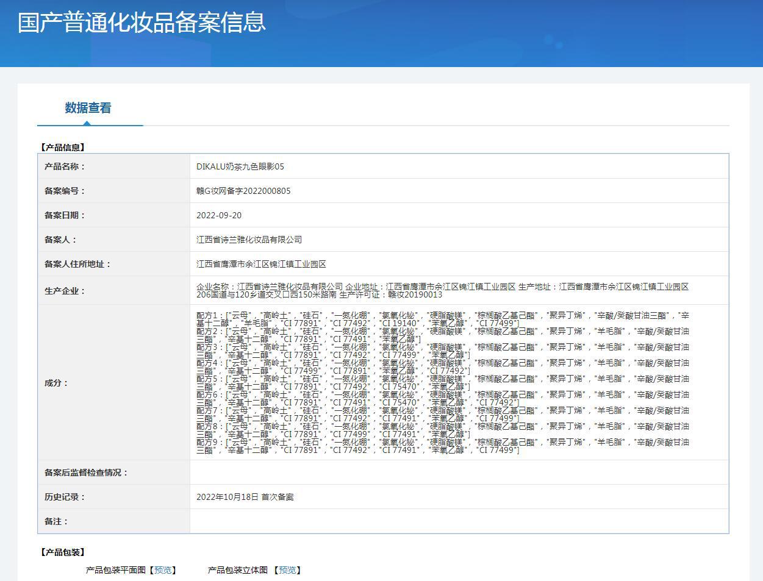Viewport: 763px width, 581px height.
Task: Select the filing date 2022-09-20
Action: tap(219, 215)
